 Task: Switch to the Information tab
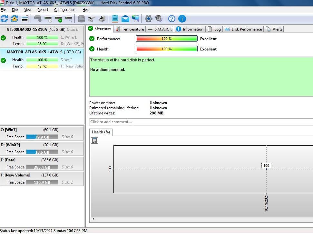pos(190,29)
